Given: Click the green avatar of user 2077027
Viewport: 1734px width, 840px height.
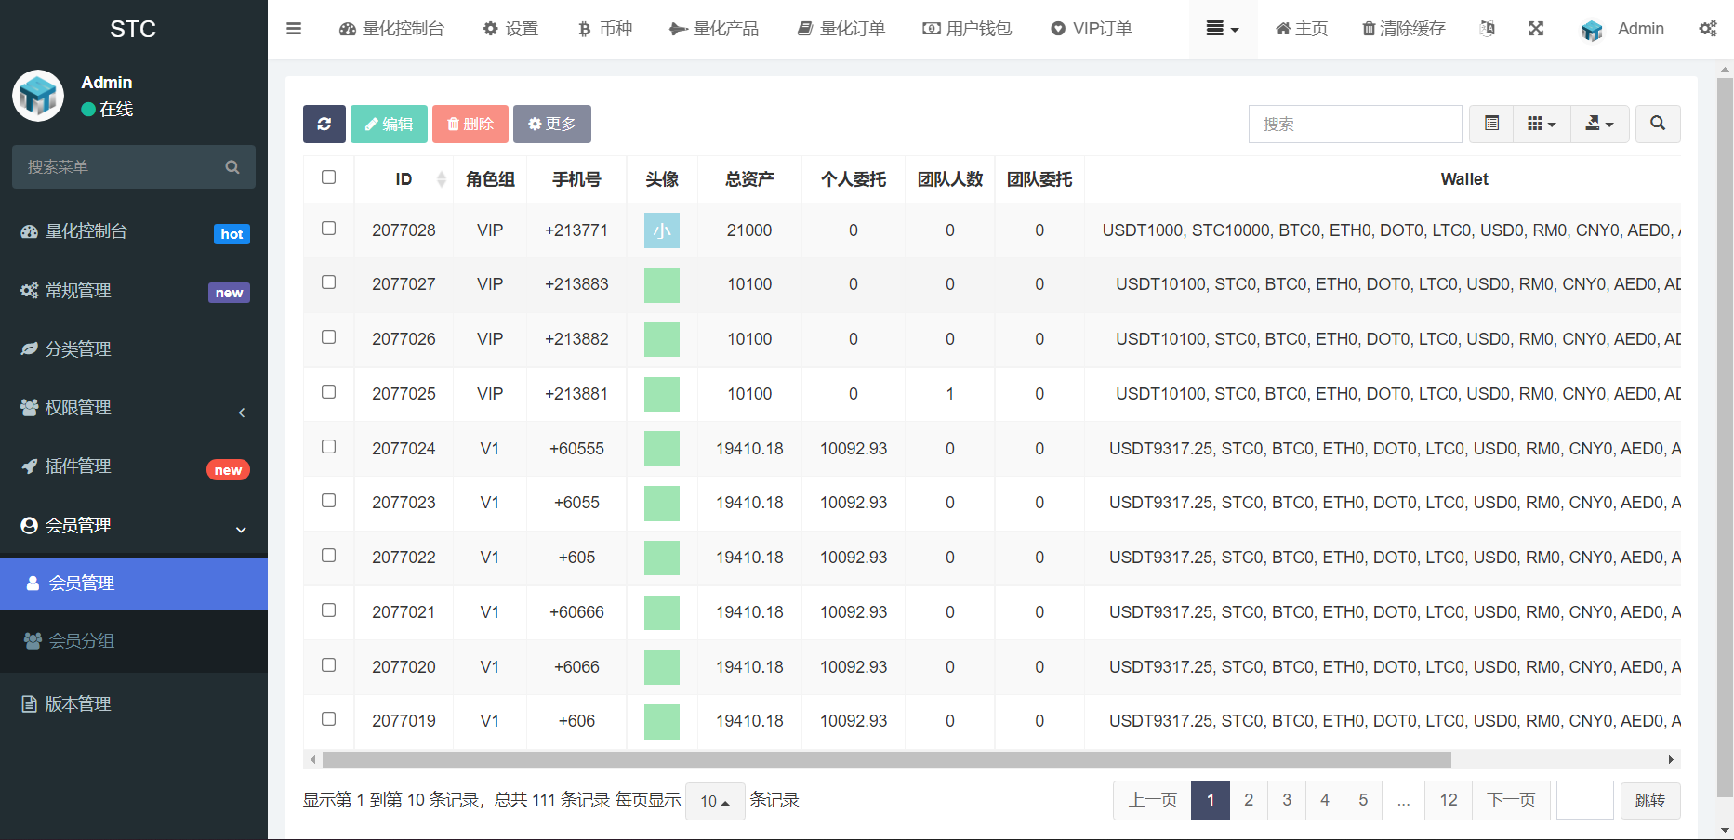Looking at the screenshot, I should (x=662, y=285).
